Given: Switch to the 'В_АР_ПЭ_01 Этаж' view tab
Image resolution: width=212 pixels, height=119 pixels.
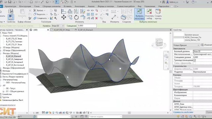Looking at the screenshot, I should tap(62, 30).
